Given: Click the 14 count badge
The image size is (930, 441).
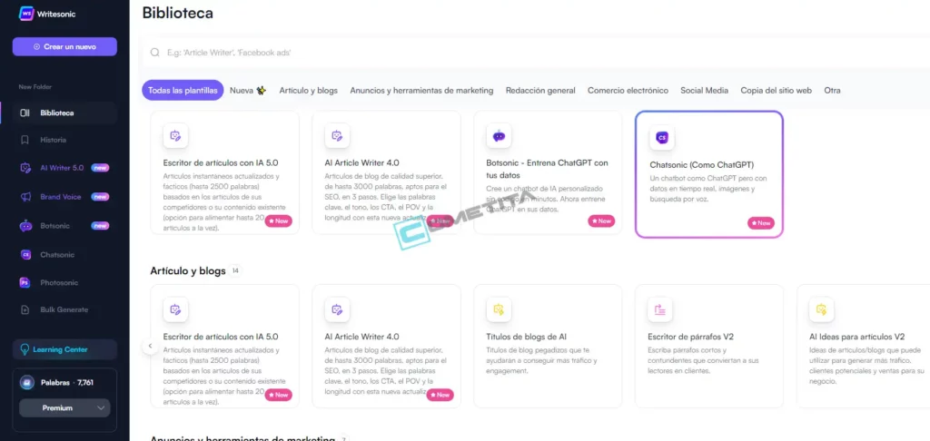Looking at the screenshot, I should click(235, 271).
